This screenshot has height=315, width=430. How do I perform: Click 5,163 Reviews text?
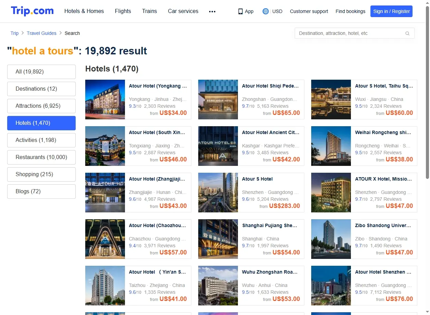pyautogui.click(x=273, y=106)
